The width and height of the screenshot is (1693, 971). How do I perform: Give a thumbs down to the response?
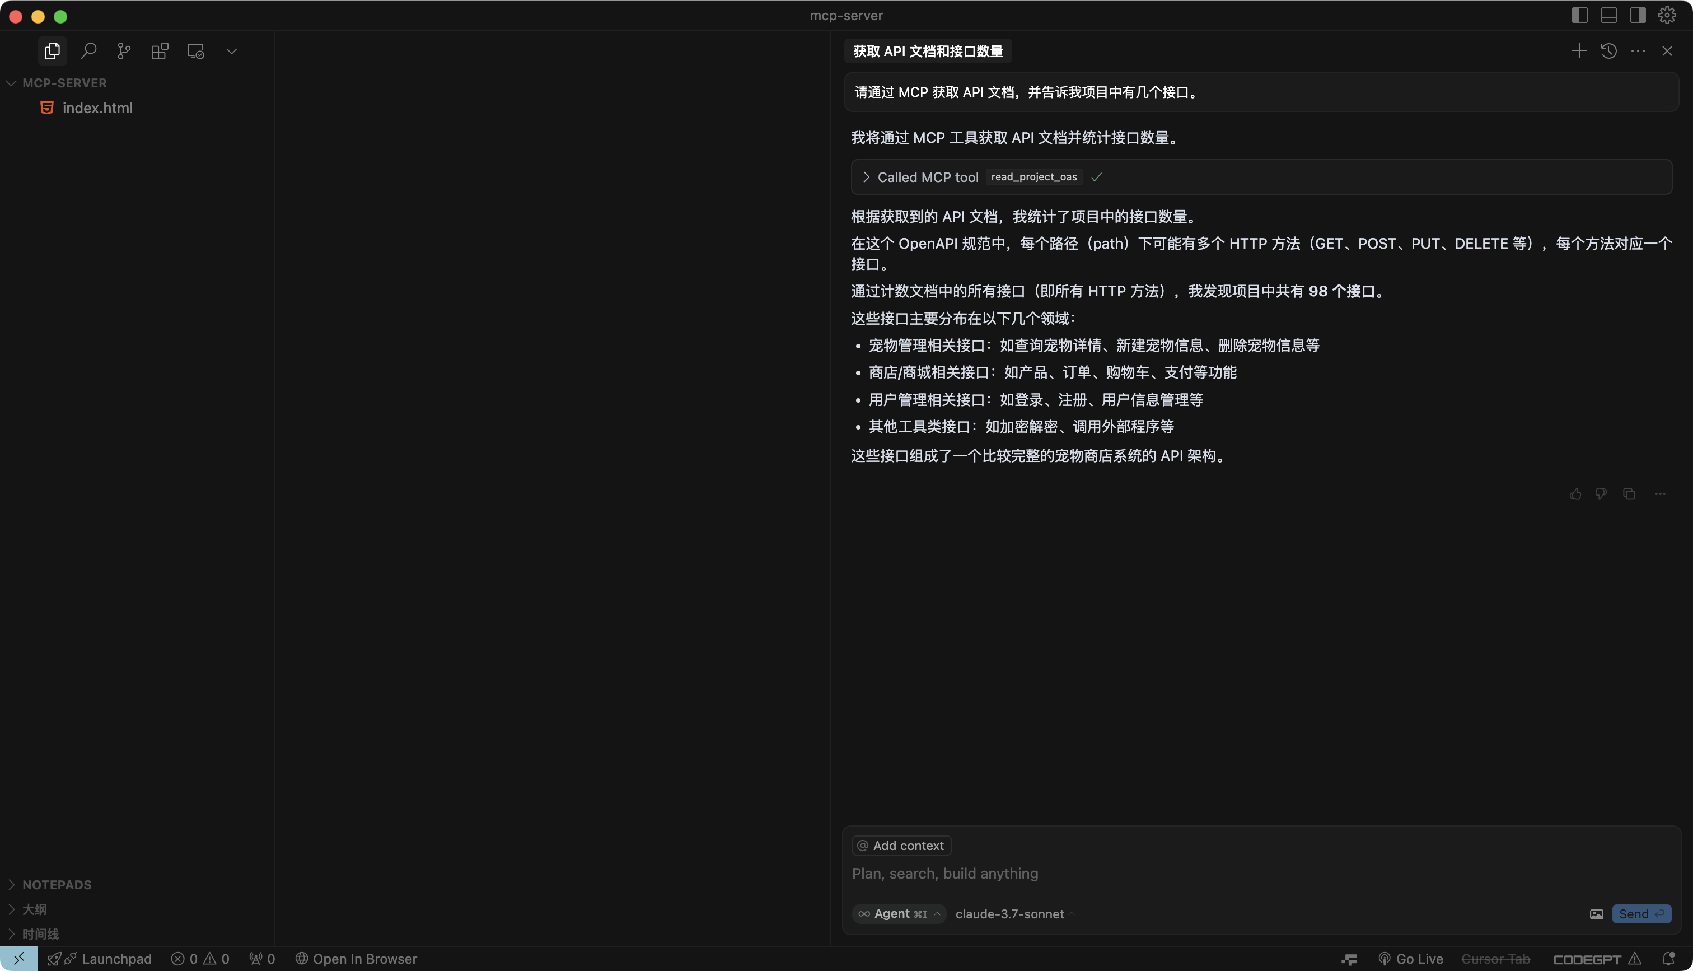(1602, 493)
